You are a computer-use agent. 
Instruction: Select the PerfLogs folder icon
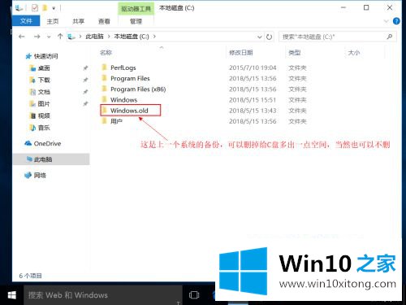click(x=104, y=67)
